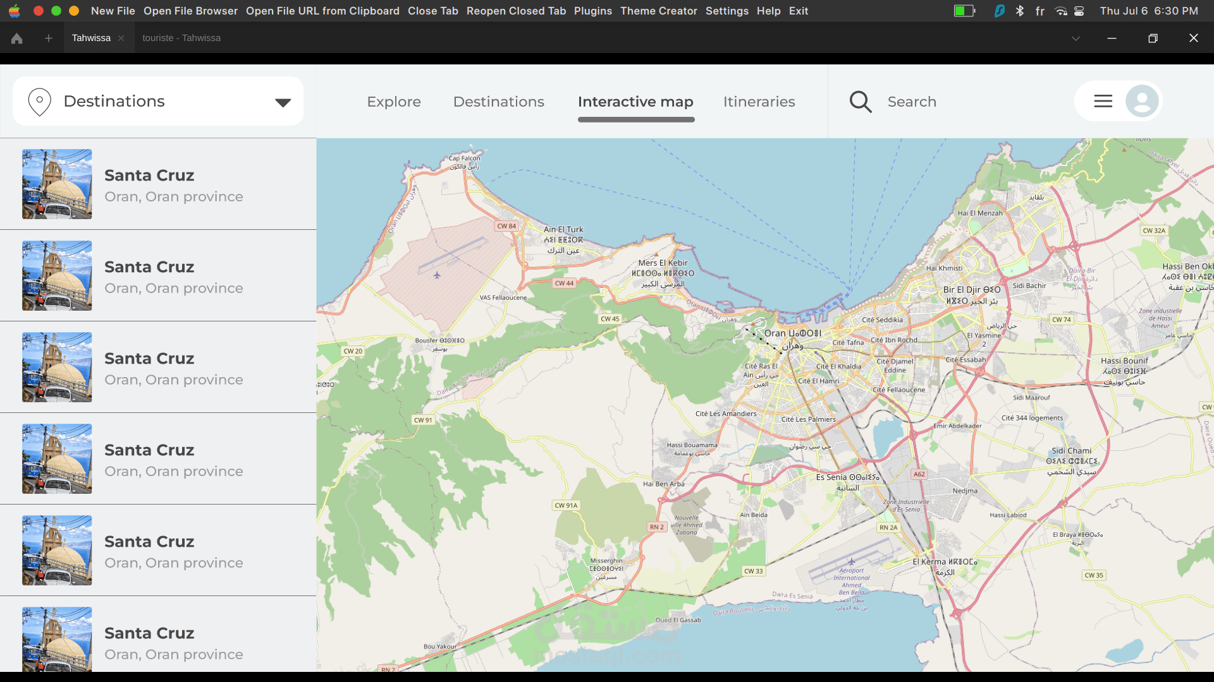Open the Theme Creator menu
This screenshot has height=682, width=1214.
coord(658,11)
